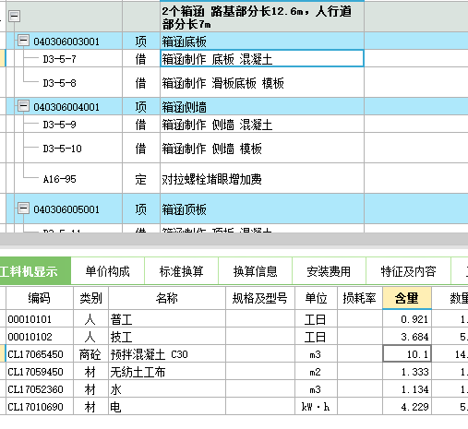Click the highlighted 含量 column header
Screen dimensions: 468x429
tap(407, 298)
